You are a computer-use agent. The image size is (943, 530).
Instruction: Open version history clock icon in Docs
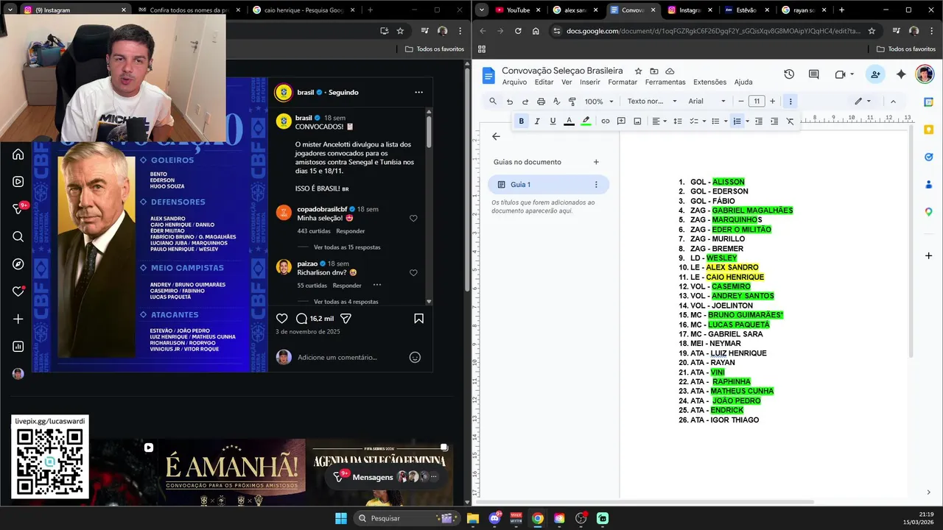[x=789, y=74]
